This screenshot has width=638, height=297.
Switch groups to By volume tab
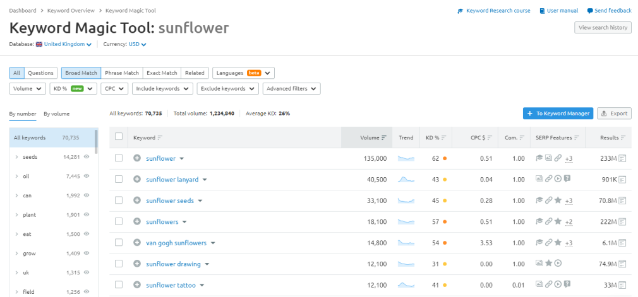[x=57, y=114]
